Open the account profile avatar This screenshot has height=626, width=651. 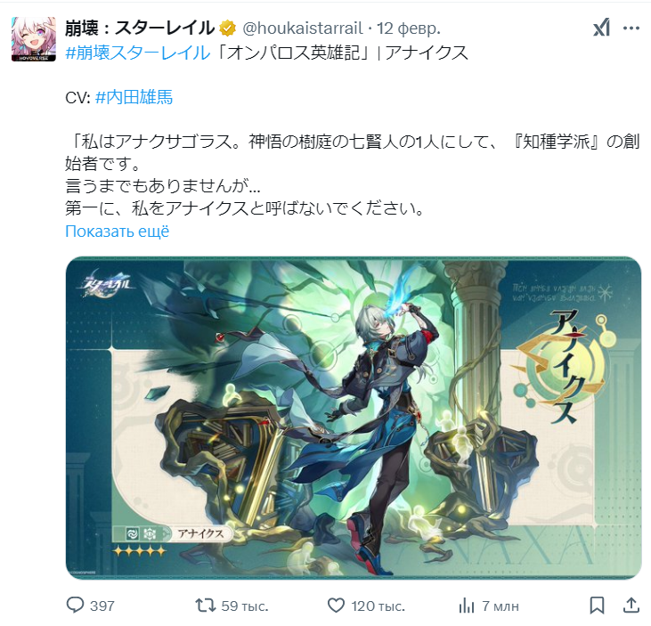coord(34,39)
